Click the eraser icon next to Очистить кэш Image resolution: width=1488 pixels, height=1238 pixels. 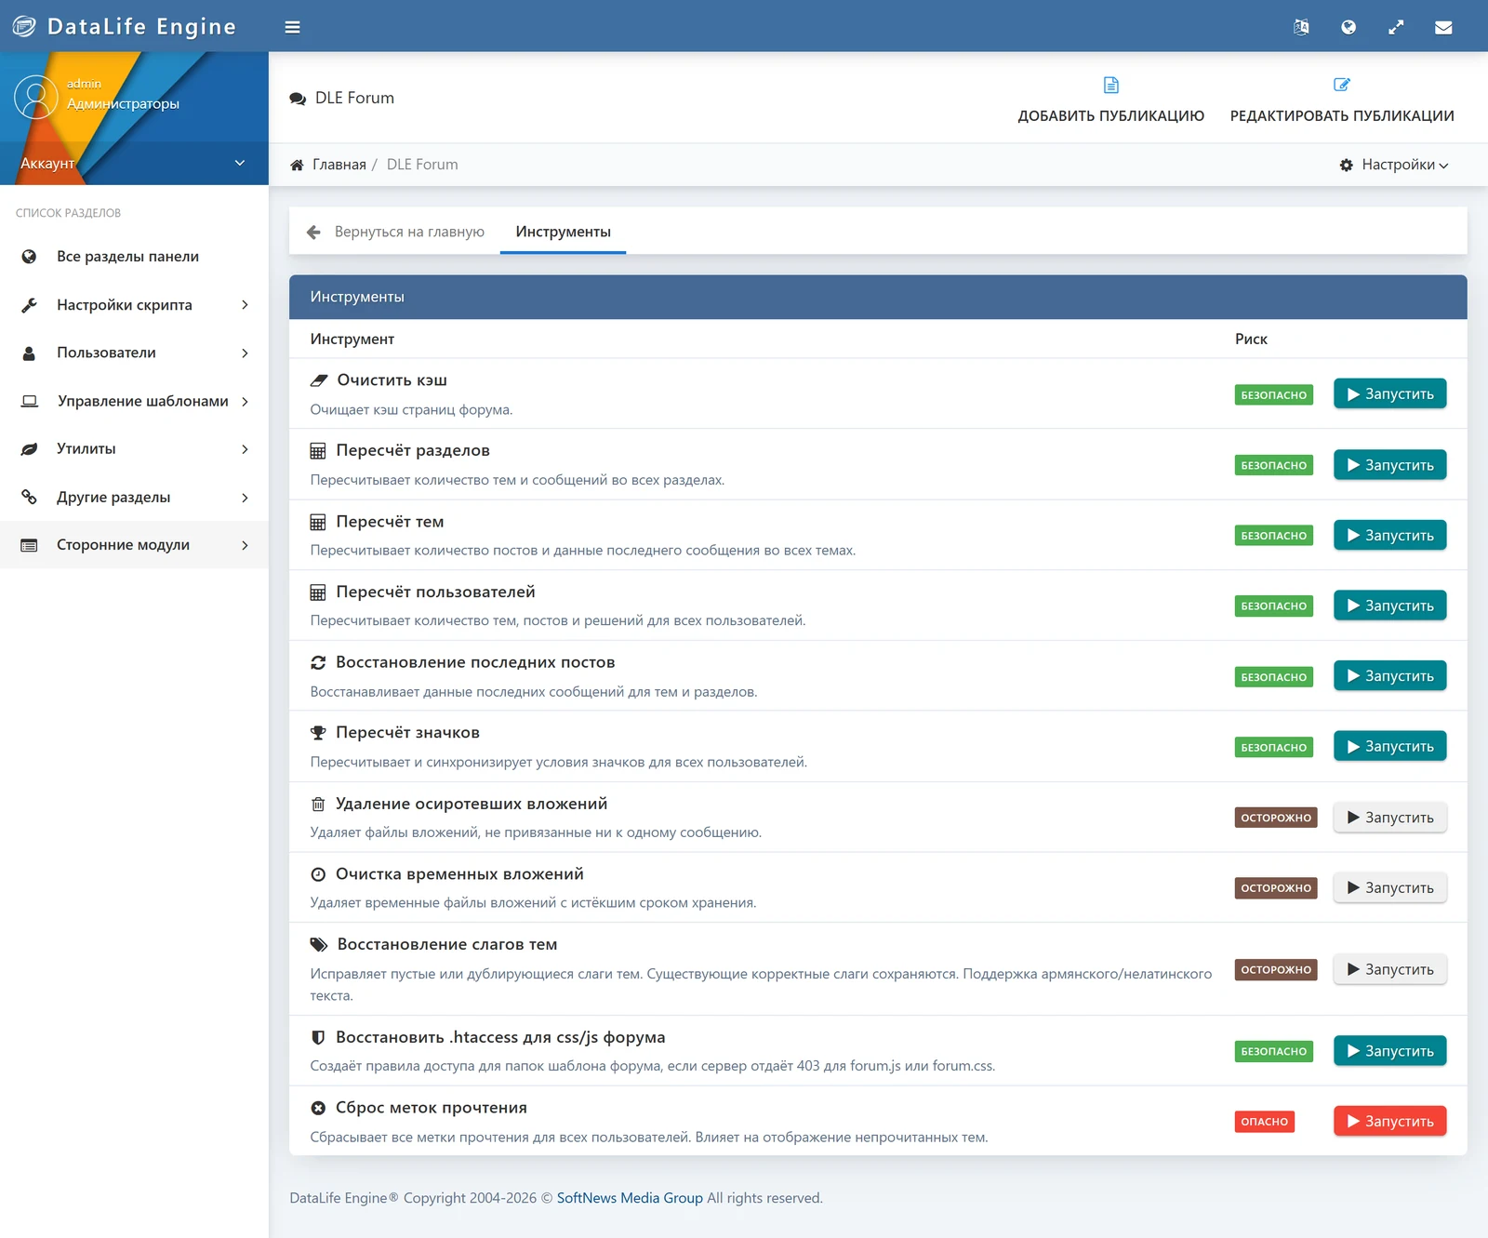coord(319,380)
